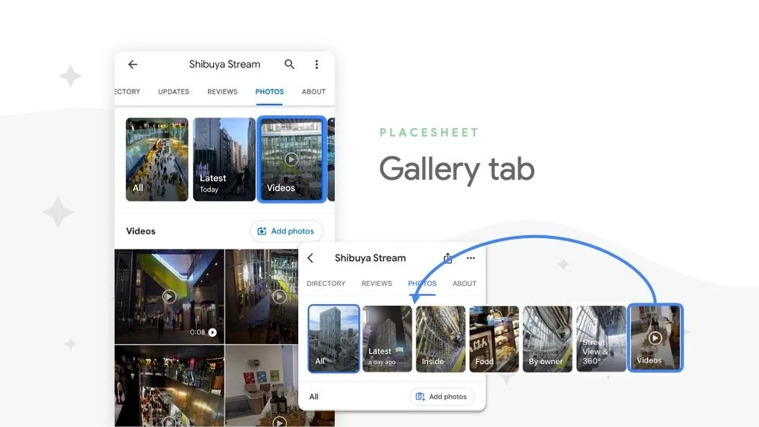The height and width of the screenshot is (427, 759).
Task: Select the By owner category thumbnail
Action: [x=547, y=338]
